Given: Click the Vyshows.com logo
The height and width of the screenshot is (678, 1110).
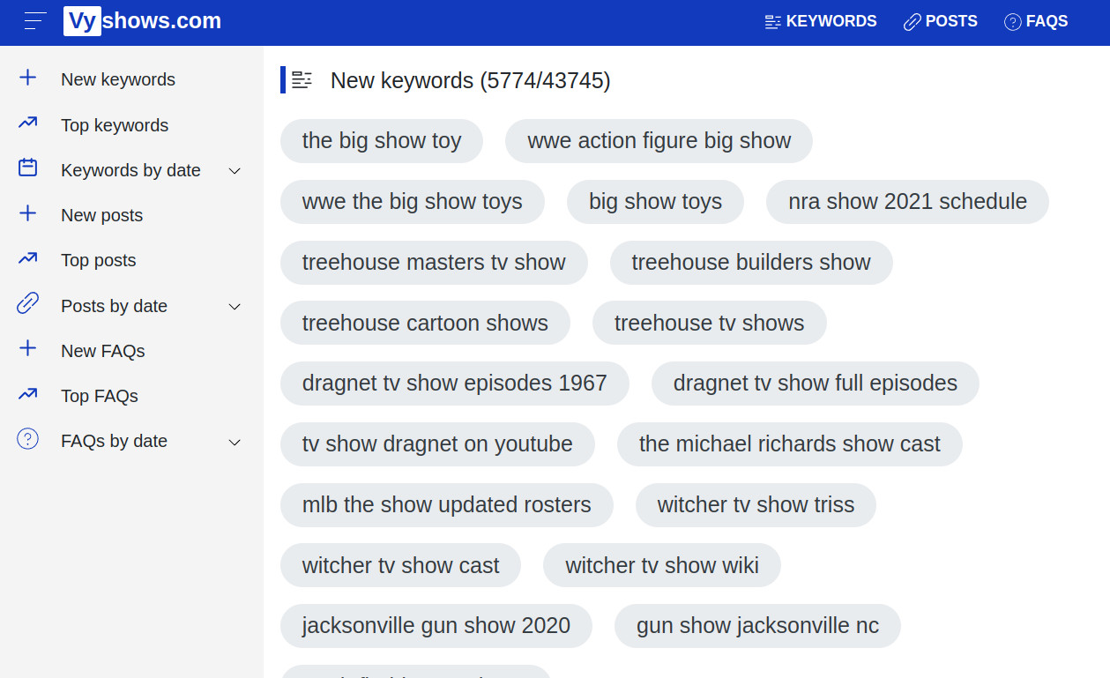Looking at the screenshot, I should coord(142,20).
